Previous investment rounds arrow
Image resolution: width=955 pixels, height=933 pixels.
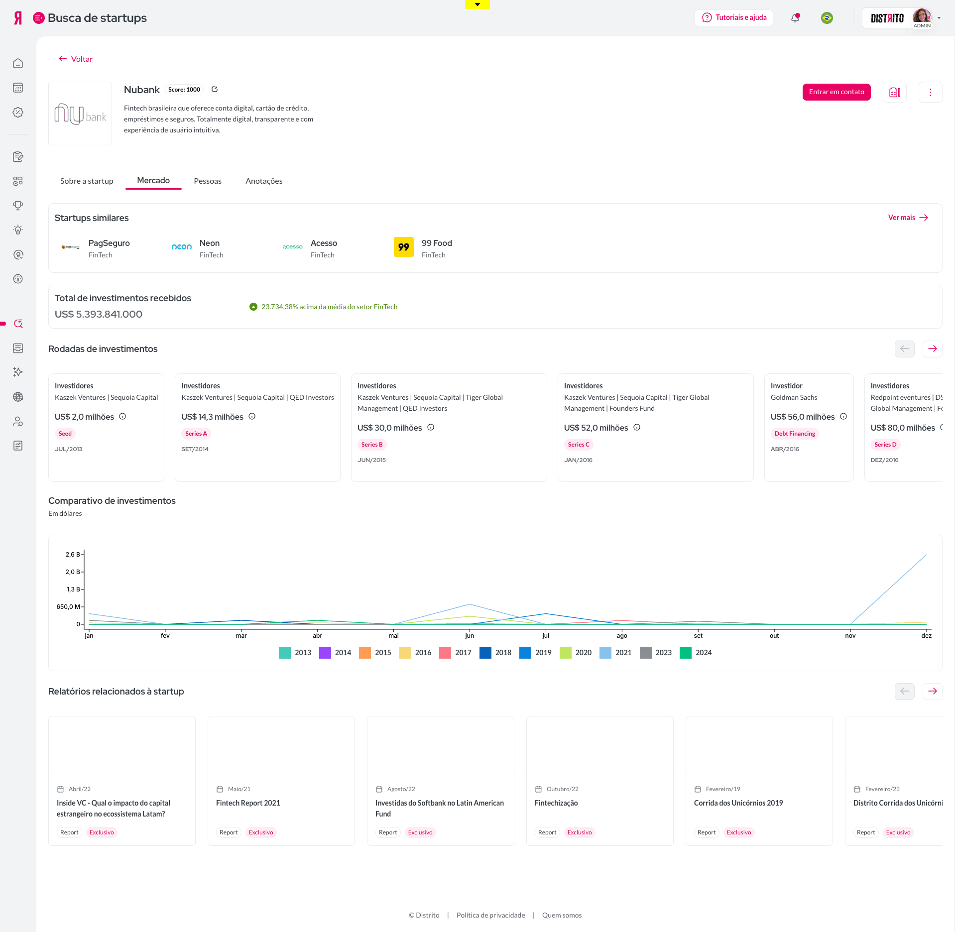905,349
